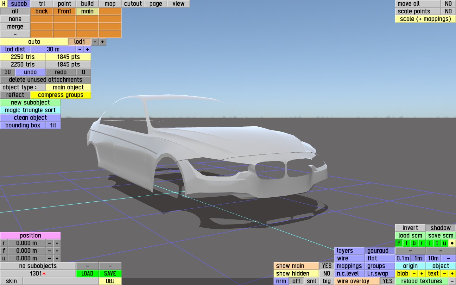Increase lod dist with the plus button
This screenshot has width=456, height=285.
[87, 49]
